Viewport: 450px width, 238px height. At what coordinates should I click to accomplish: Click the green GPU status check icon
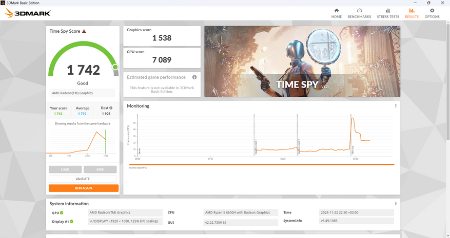[62, 213]
